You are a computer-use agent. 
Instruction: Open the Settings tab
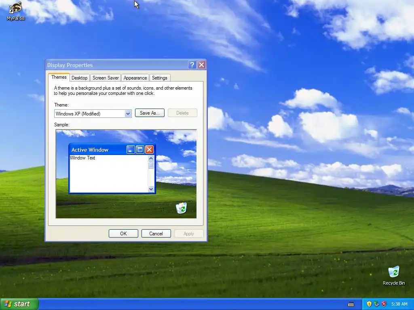(159, 78)
